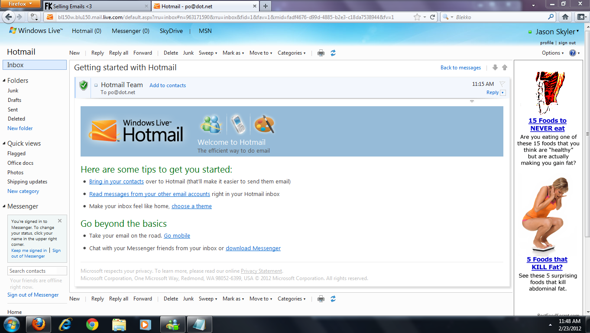Select the Inbox folder
This screenshot has width=590, height=333.
pyautogui.click(x=35, y=65)
